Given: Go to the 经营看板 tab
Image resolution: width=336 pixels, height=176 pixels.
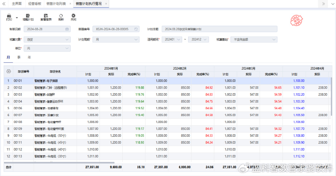Looking at the screenshot, I should pyautogui.click(x=35, y=4).
